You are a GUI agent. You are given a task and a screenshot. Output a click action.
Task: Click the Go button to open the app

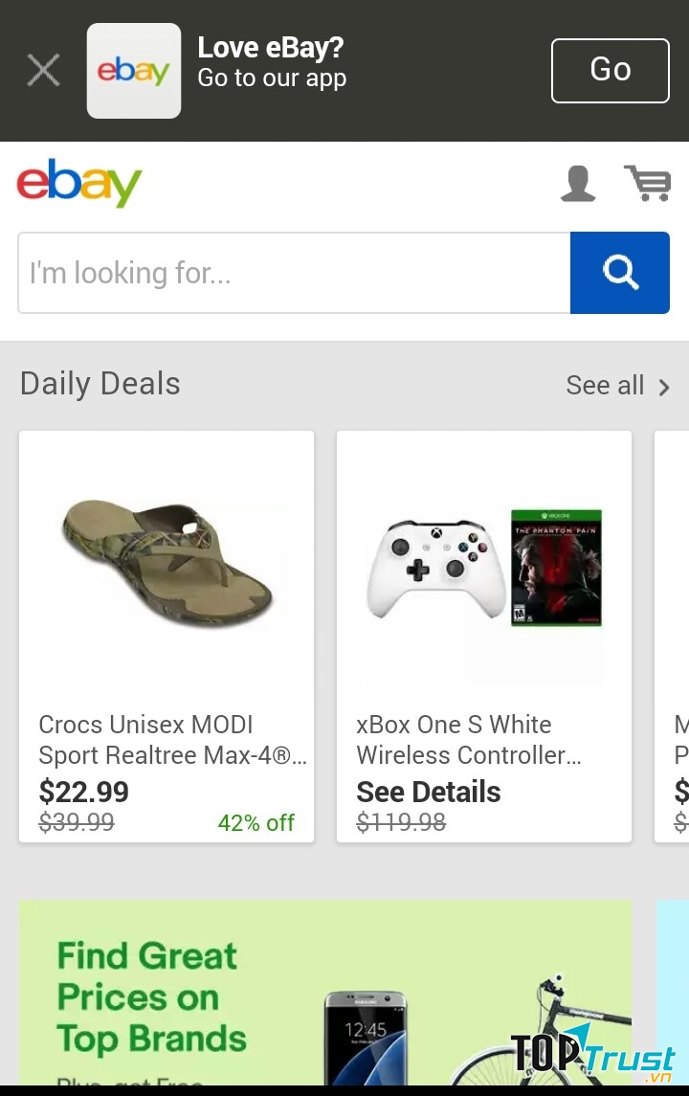click(x=610, y=70)
